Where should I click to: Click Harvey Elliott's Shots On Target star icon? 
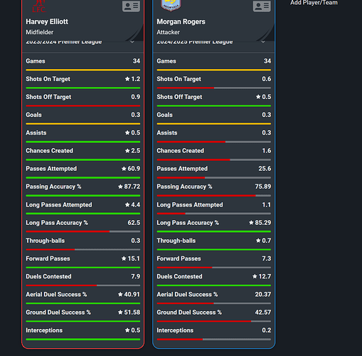pos(127,79)
